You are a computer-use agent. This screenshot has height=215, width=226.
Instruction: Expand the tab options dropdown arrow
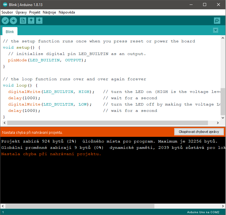pos(215,30)
